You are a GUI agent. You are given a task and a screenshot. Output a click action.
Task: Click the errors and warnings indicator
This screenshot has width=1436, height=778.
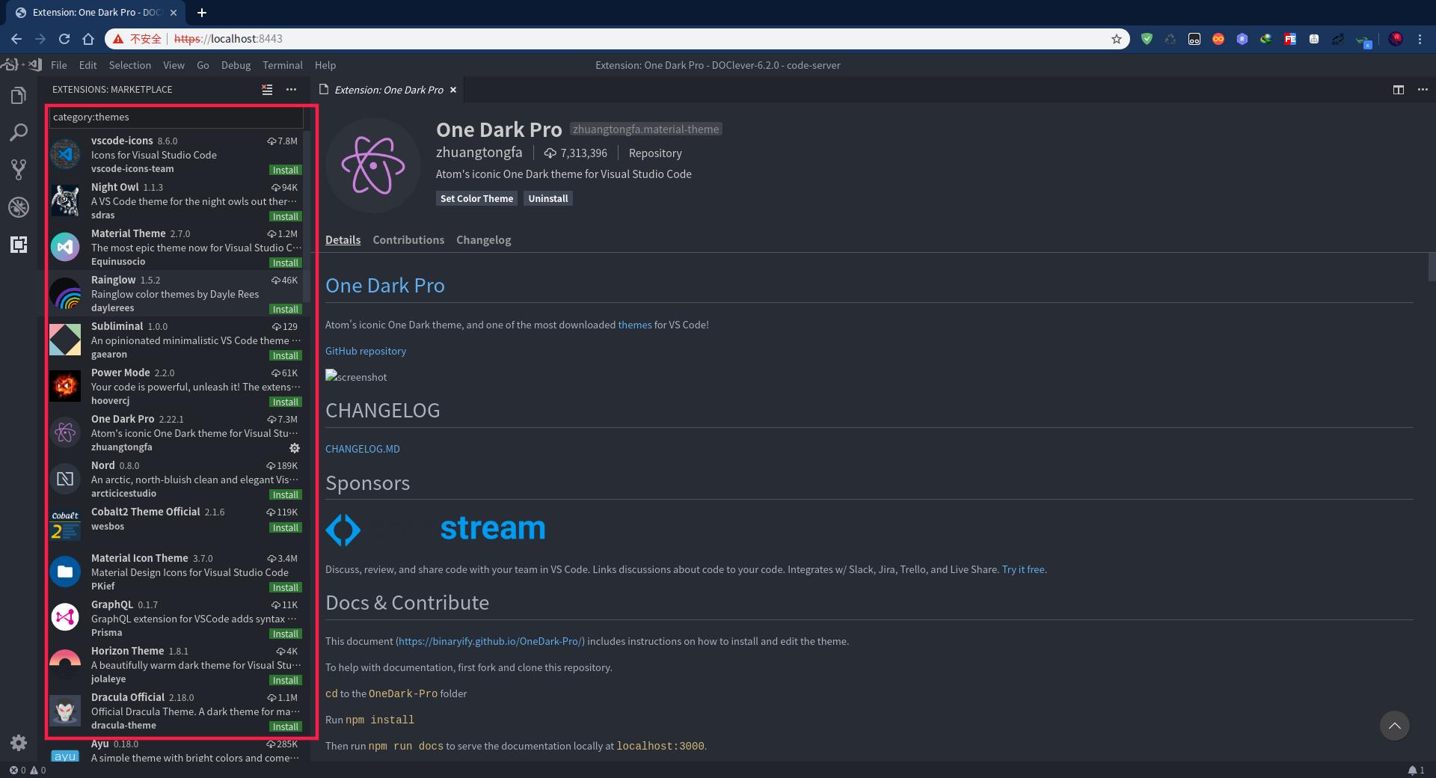[x=25, y=770]
